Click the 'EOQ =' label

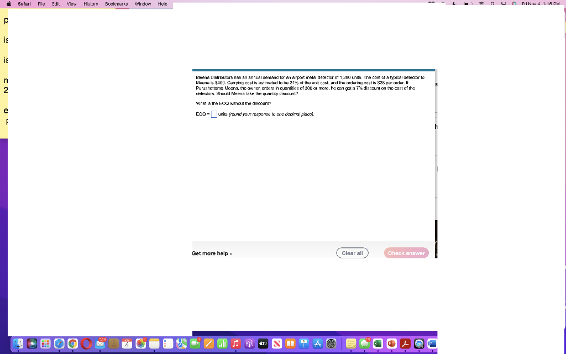pyautogui.click(x=203, y=114)
